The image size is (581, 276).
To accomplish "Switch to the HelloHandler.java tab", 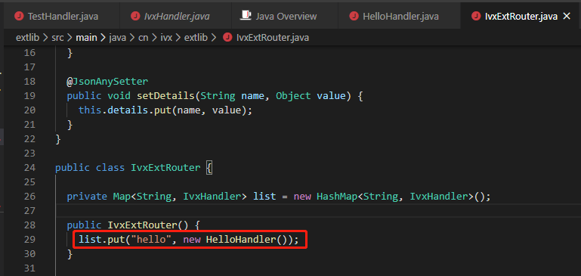I will [x=400, y=17].
